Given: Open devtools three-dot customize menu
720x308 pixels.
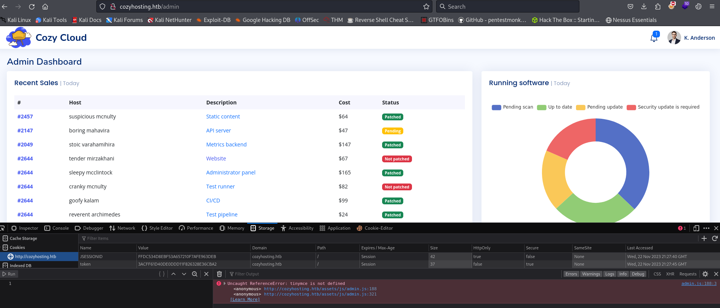Looking at the screenshot, I should click(706, 228).
